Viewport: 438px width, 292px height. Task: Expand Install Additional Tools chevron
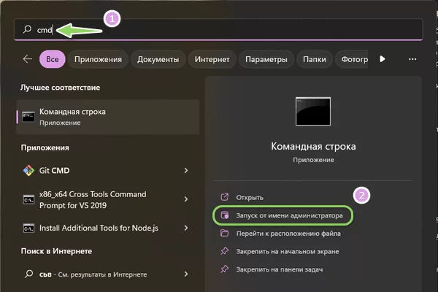point(186,228)
